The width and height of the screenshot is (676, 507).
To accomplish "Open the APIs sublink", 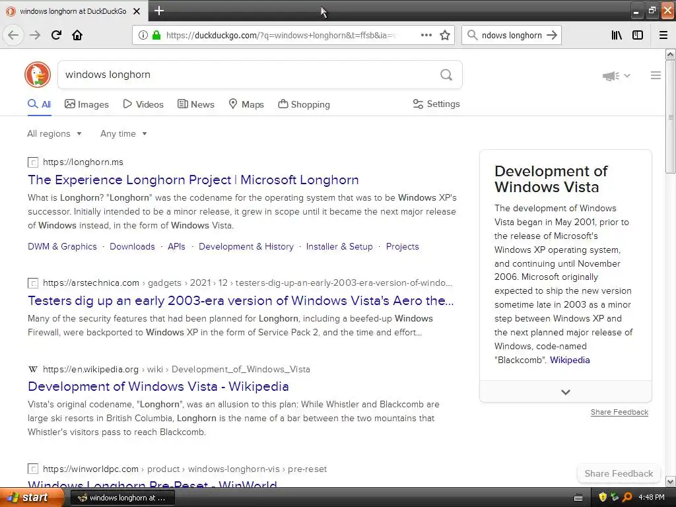I will (176, 247).
